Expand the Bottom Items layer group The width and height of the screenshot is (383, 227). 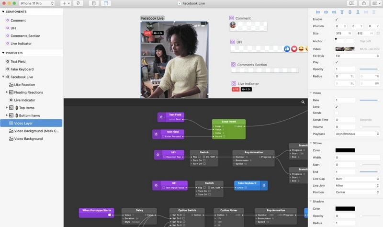[7, 115]
